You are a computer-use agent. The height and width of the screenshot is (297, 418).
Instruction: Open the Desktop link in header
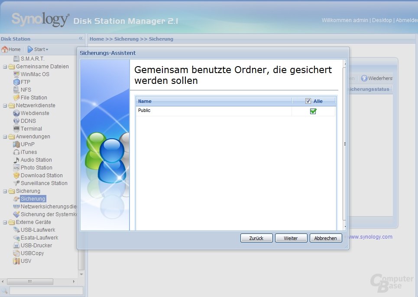[382, 20]
